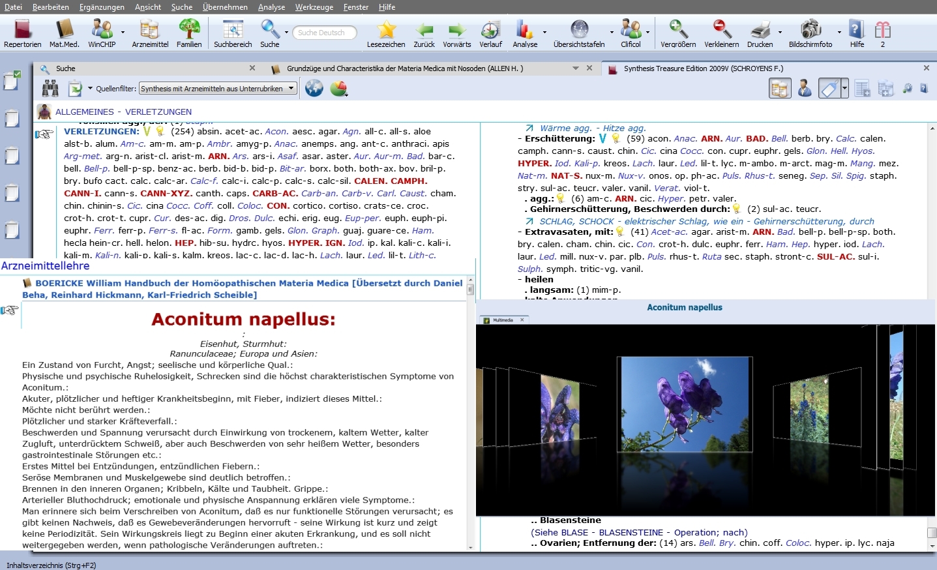Open the dropdown arrow next to Drucken
Viewport: 937px width, 570px height.
tap(780, 32)
